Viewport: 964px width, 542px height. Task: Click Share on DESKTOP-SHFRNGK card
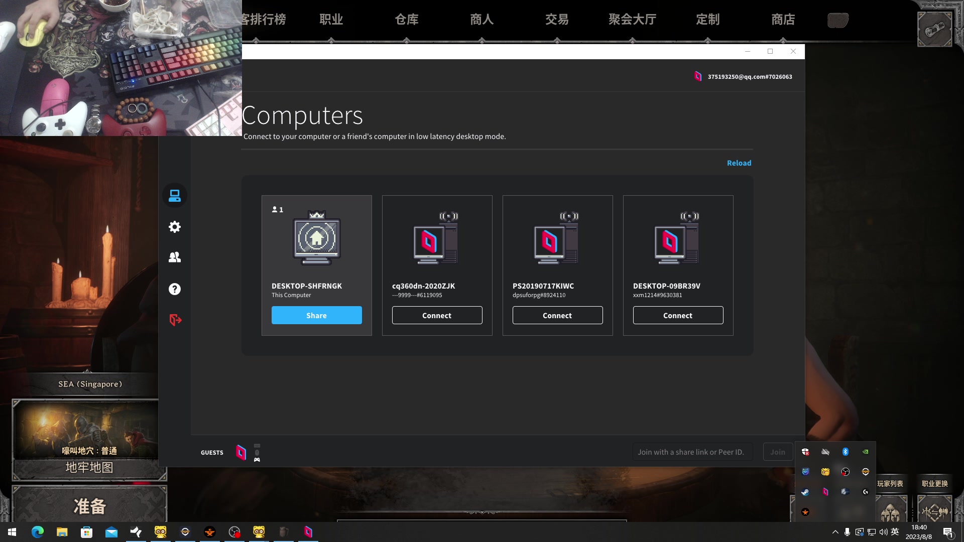317,315
